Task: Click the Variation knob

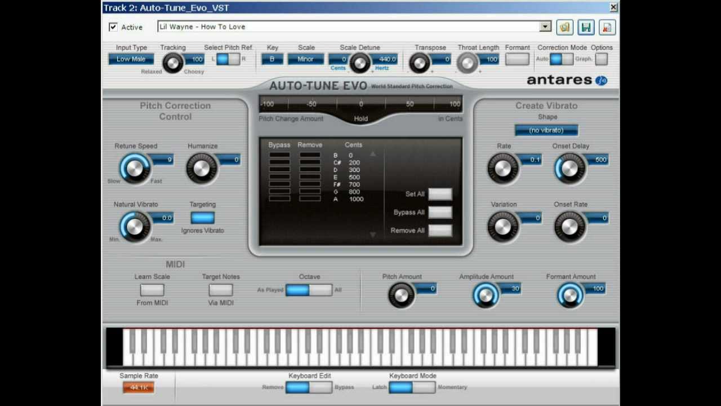Action: click(502, 226)
